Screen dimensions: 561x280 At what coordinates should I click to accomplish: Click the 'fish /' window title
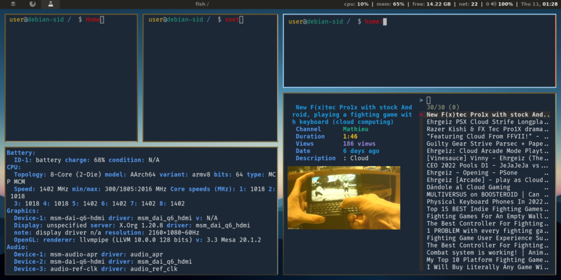click(202, 4)
